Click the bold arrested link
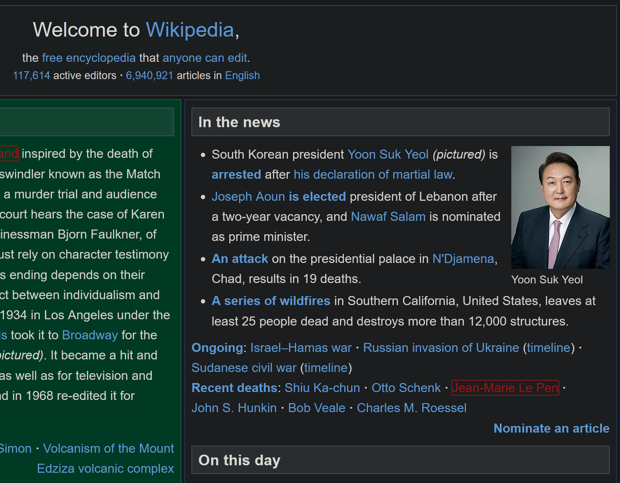The width and height of the screenshot is (620, 483). 236,174
